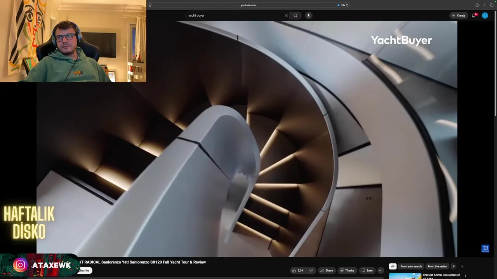Screen dimensions: 497x279
Task: Share the video
Action: (x=327, y=270)
